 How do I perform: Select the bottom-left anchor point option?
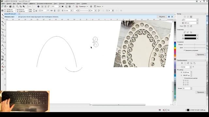pos(184,84)
